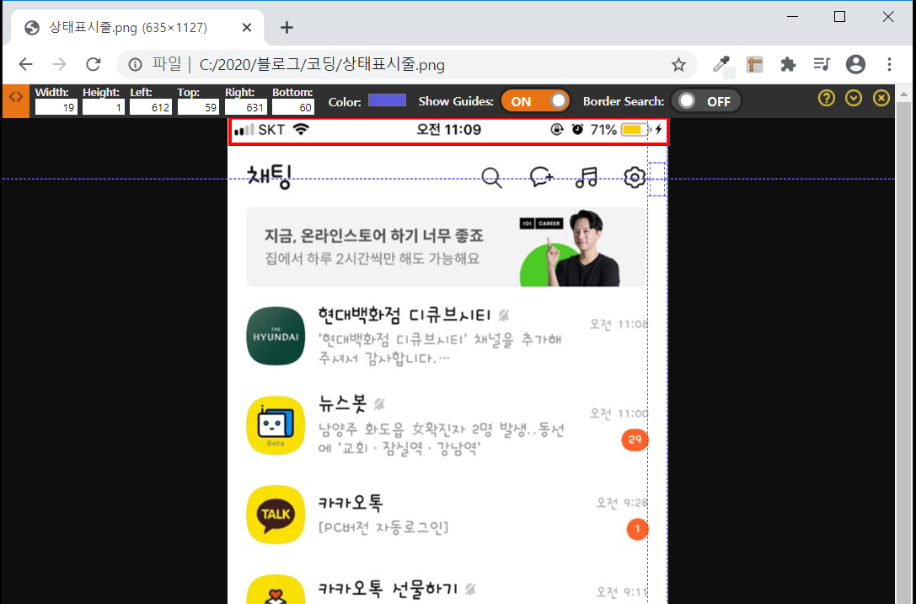Minimize the Chrome window

(x=792, y=16)
